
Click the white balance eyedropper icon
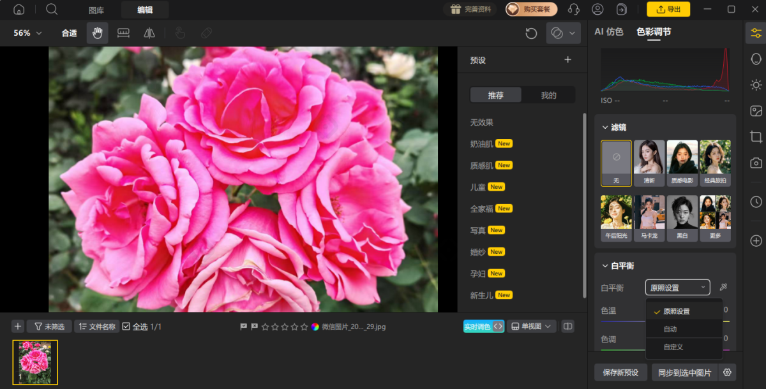pos(723,288)
